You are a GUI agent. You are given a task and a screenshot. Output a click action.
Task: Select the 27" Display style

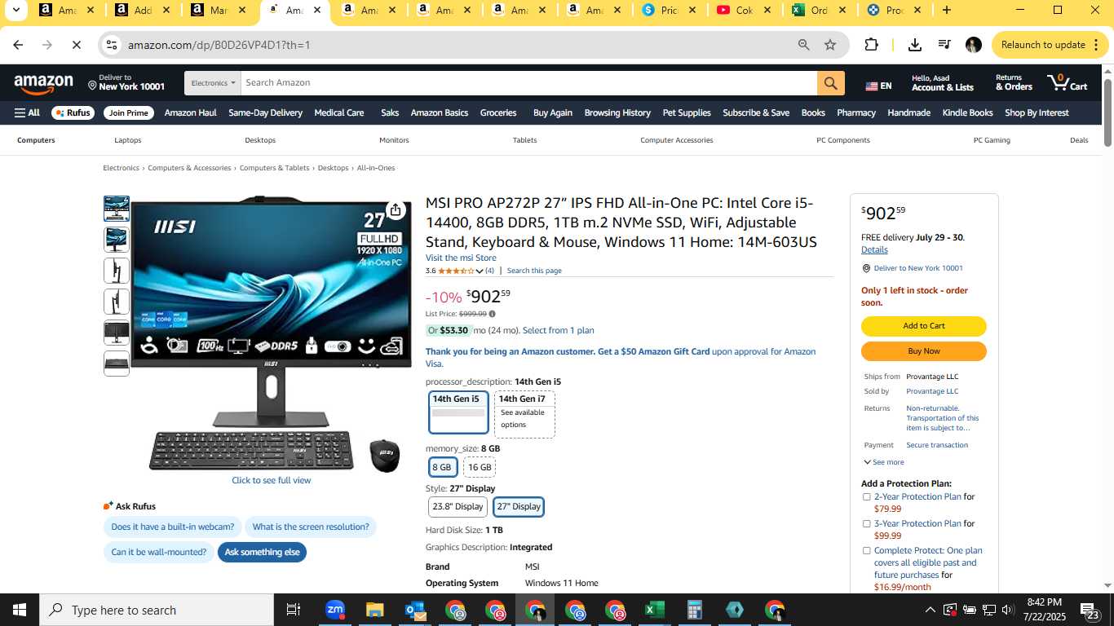pyautogui.click(x=519, y=507)
